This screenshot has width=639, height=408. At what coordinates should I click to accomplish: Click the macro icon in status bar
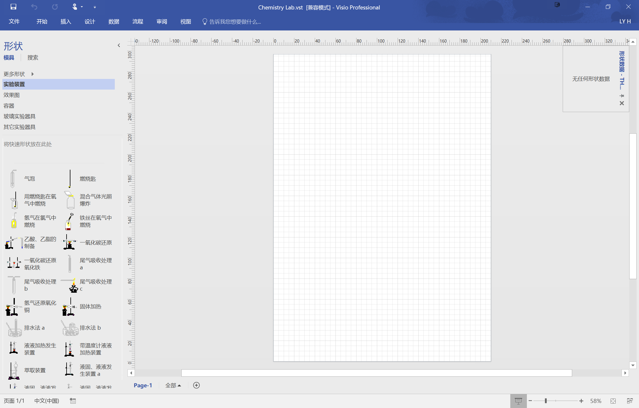(x=72, y=401)
